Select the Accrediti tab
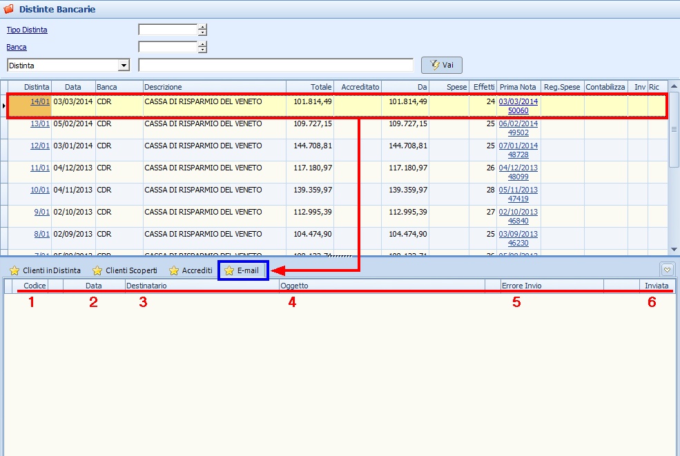 coord(191,270)
